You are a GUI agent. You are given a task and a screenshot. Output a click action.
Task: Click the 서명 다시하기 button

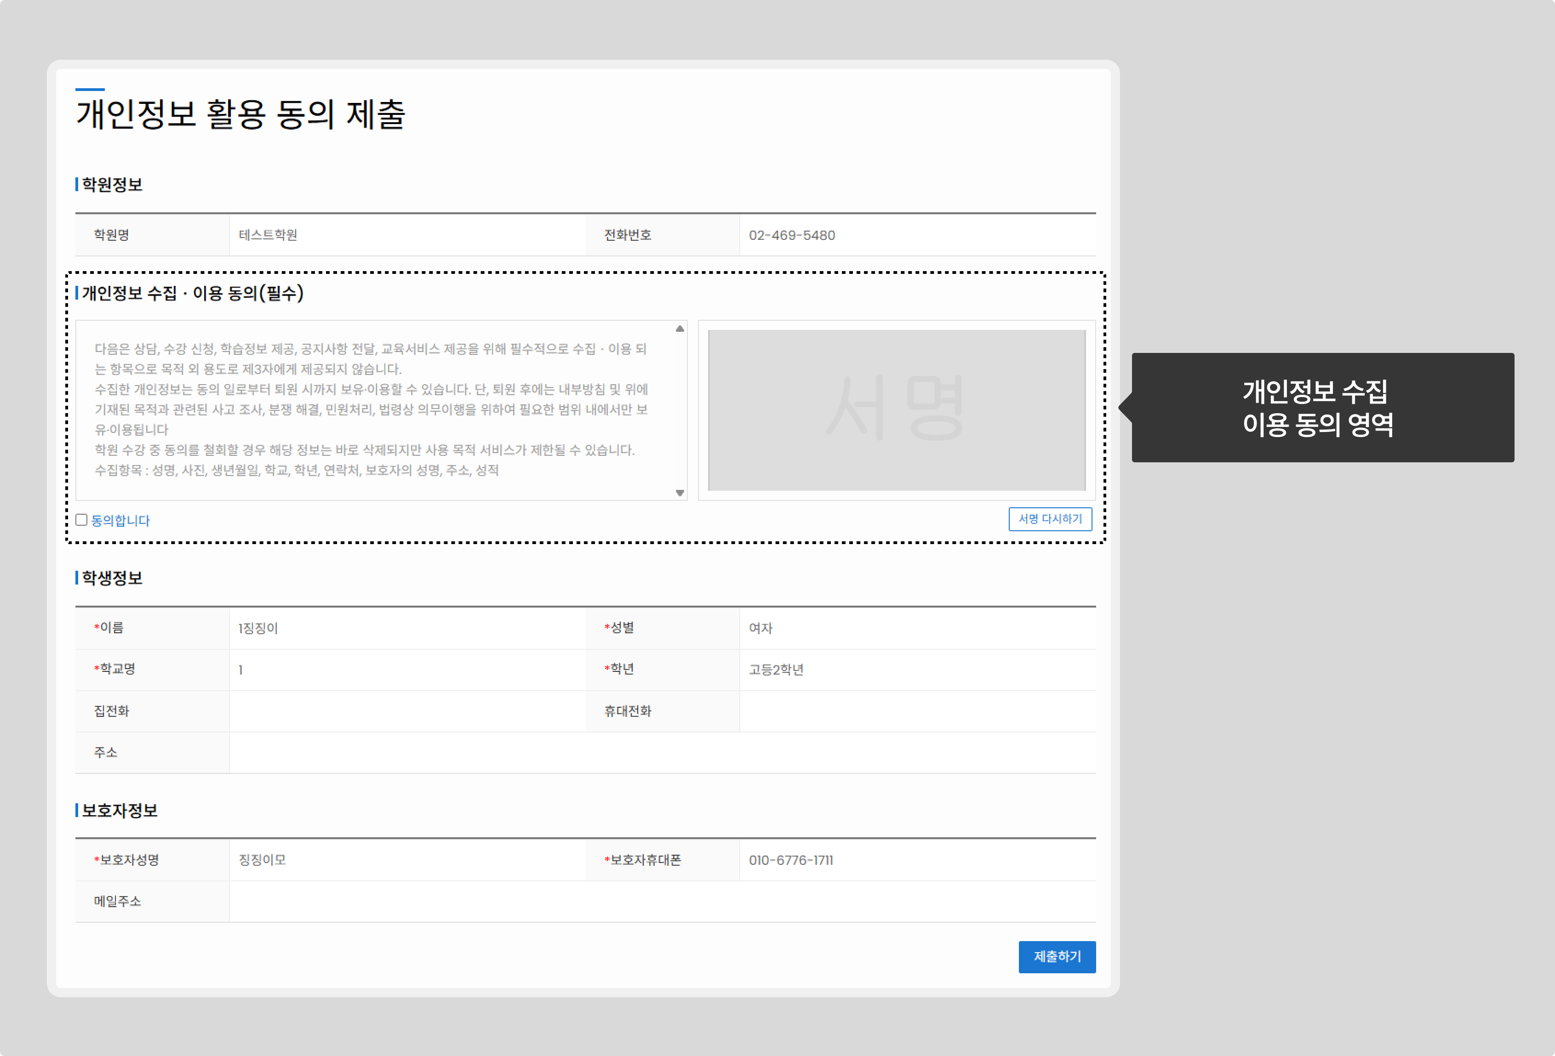click(x=1050, y=519)
